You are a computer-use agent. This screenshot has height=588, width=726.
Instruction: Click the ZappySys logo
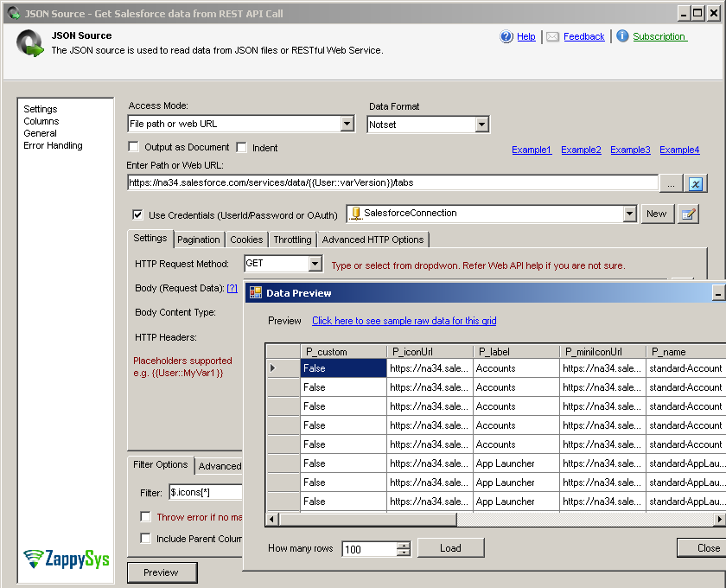point(67,559)
